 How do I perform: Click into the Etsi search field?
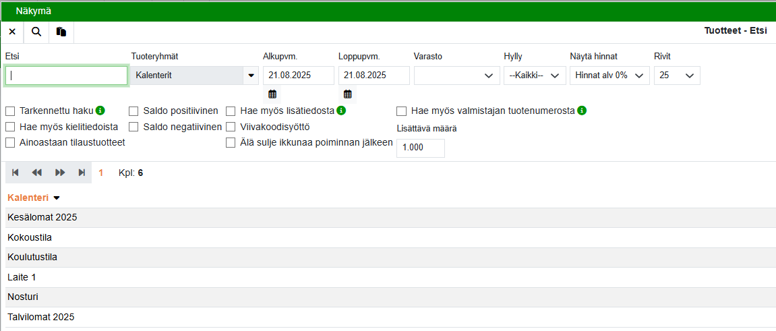coord(66,76)
